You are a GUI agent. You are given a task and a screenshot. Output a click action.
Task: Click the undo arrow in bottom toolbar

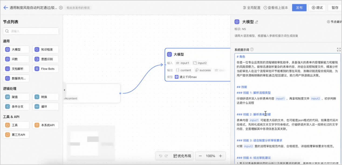[160, 156]
